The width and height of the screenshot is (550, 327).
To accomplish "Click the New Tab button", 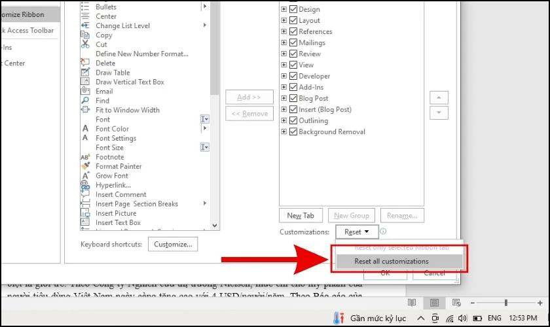I will click(301, 216).
